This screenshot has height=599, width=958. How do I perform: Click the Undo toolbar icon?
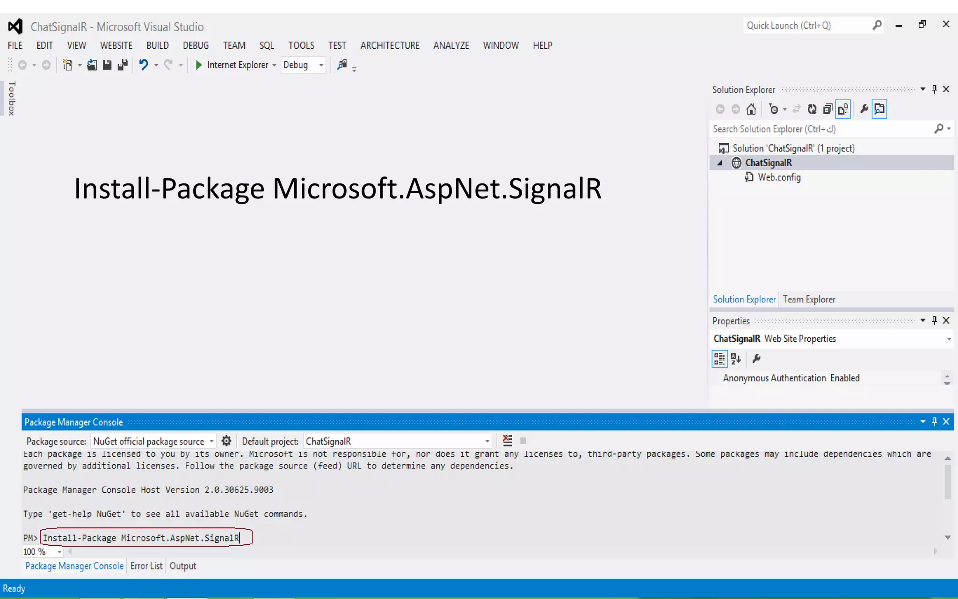coord(143,65)
